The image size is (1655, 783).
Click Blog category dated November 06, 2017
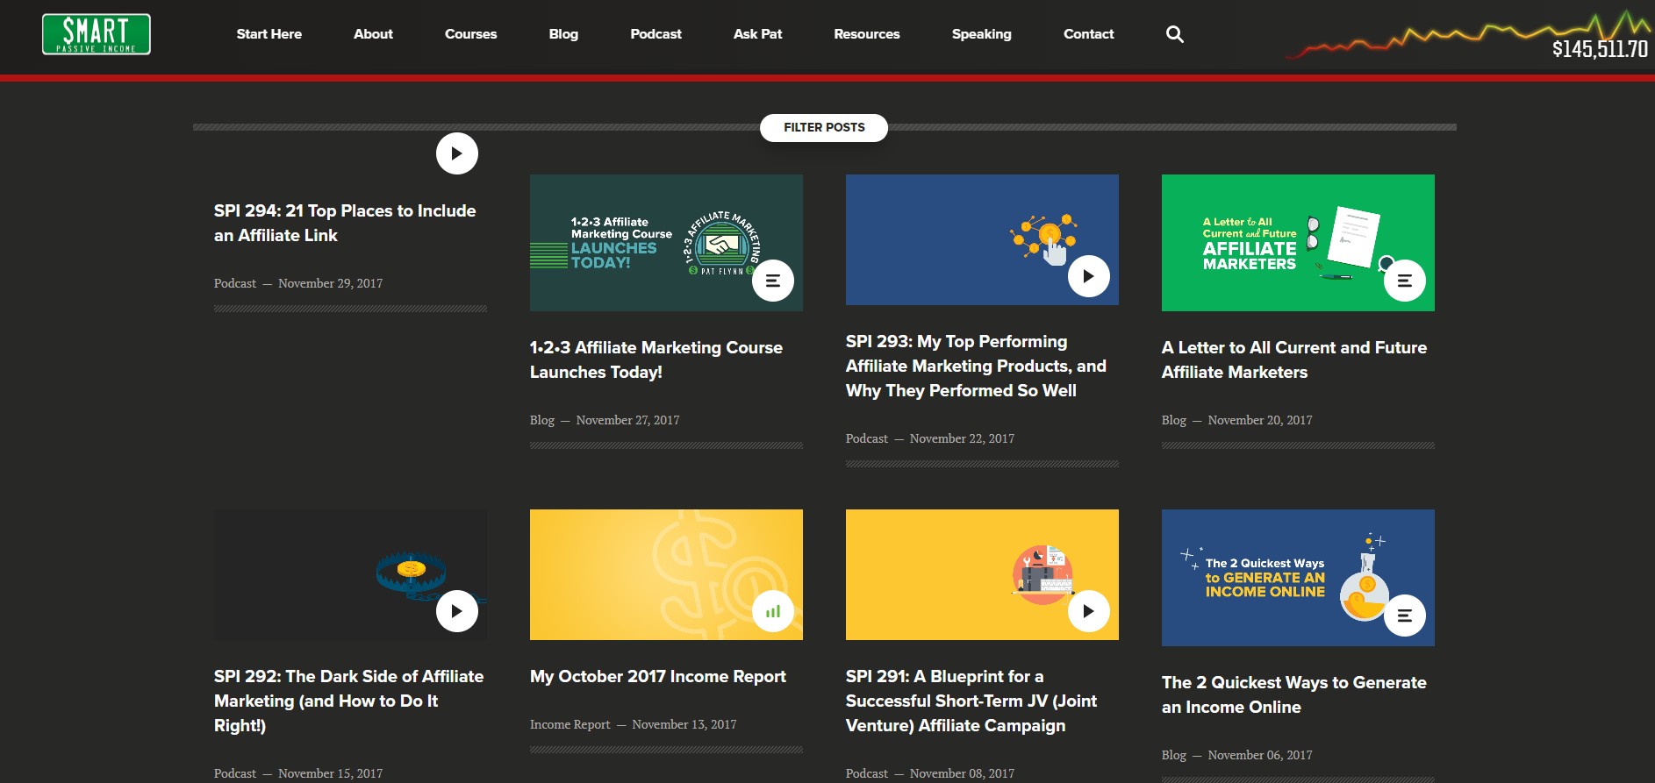1174,755
